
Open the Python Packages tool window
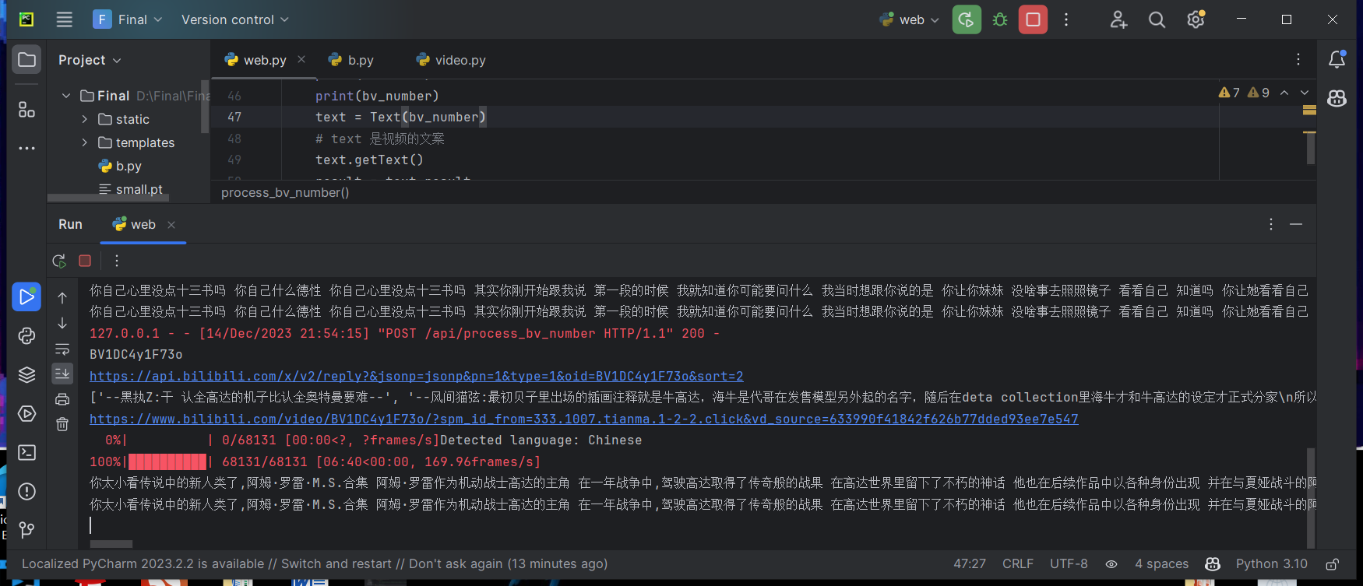26,374
